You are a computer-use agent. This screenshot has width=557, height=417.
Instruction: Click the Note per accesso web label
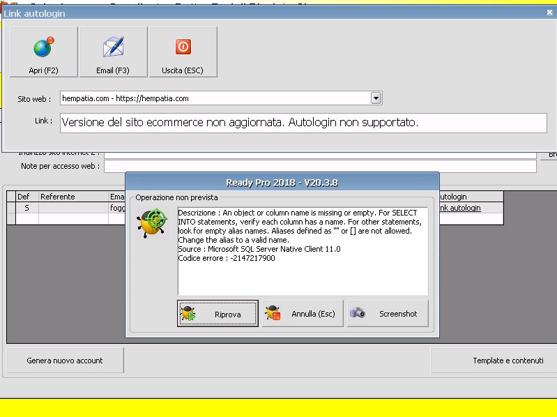61,166
